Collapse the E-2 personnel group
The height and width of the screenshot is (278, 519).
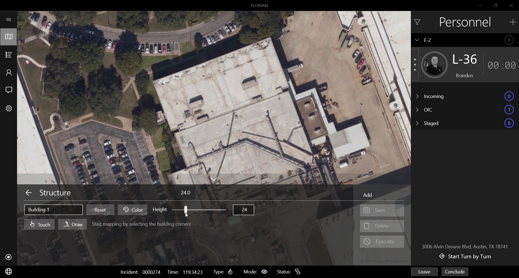[417, 40]
